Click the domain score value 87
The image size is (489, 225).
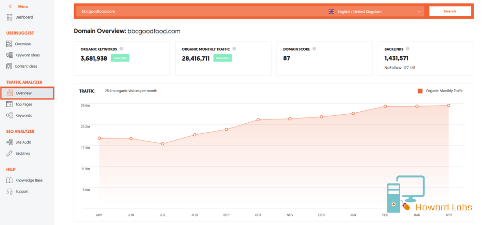click(287, 58)
